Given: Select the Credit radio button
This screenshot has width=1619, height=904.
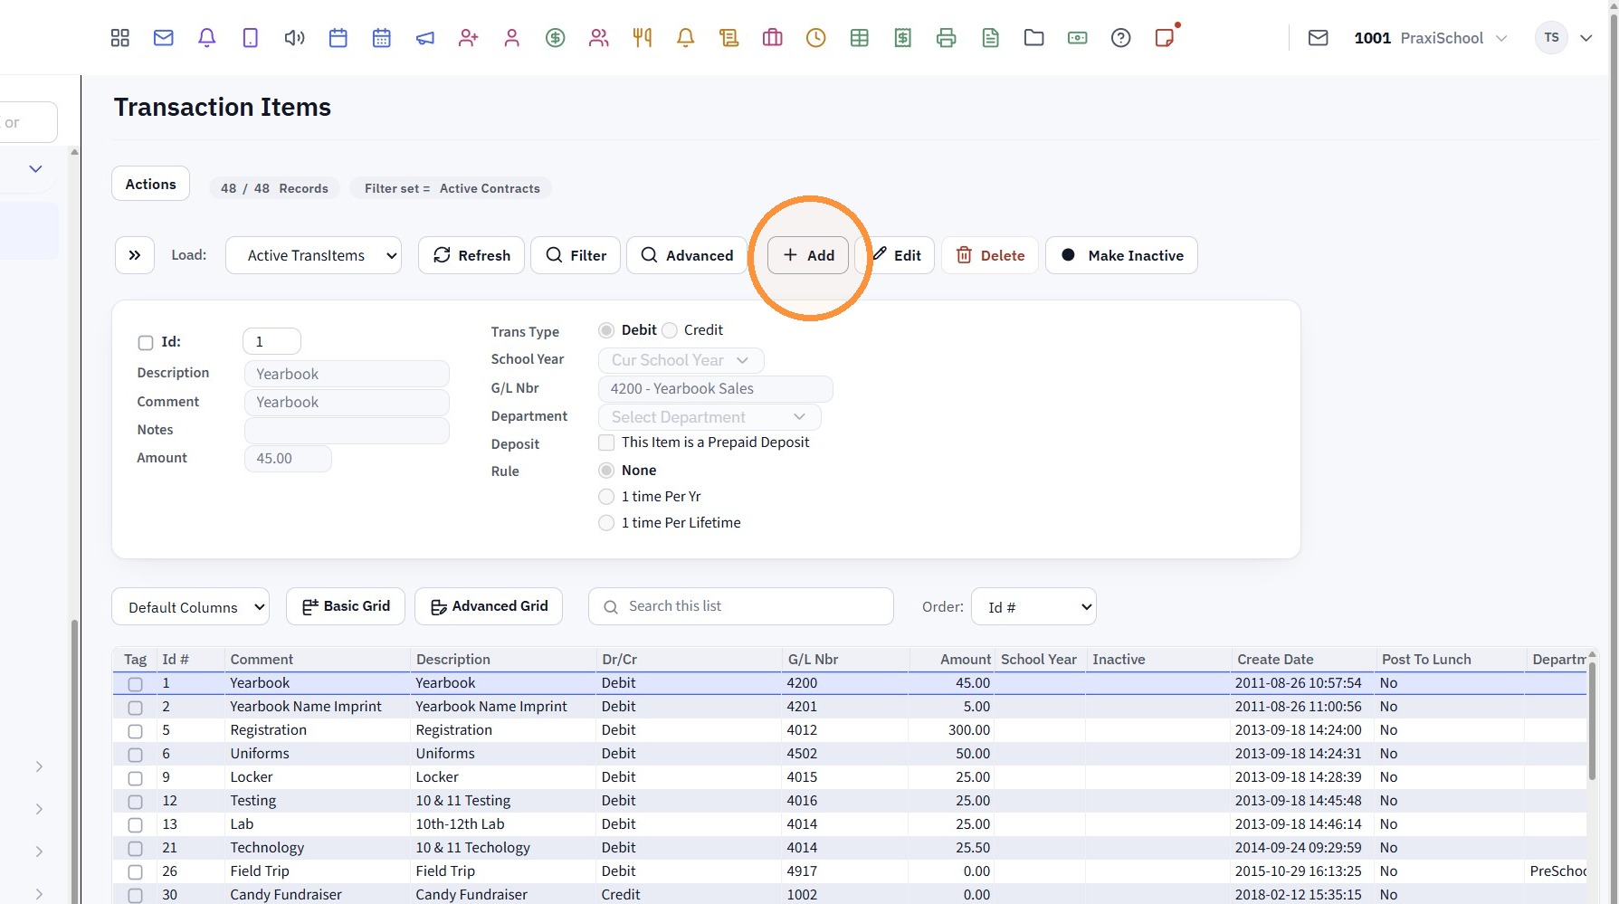Looking at the screenshot, I should click(x=670, y=330).
